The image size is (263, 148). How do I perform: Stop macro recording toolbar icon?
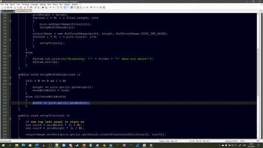pyautogui.click(x=94, y=7)
